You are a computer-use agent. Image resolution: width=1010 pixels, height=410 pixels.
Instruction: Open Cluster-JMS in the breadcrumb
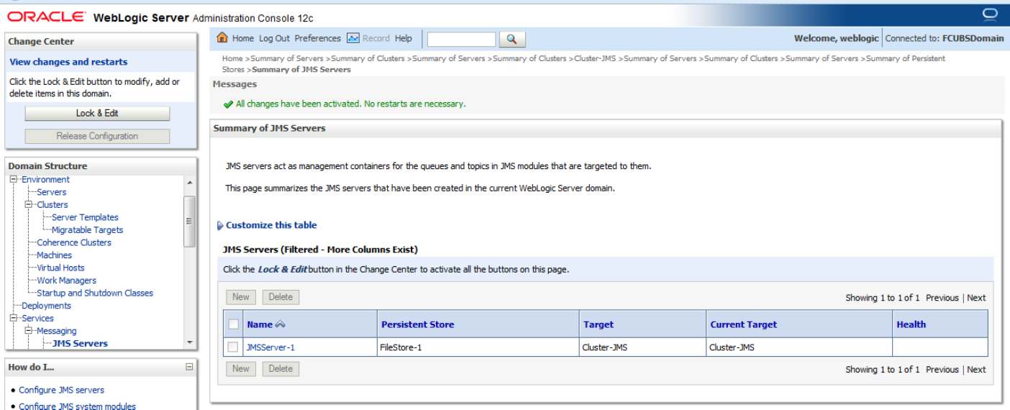[x=595, y=58]
